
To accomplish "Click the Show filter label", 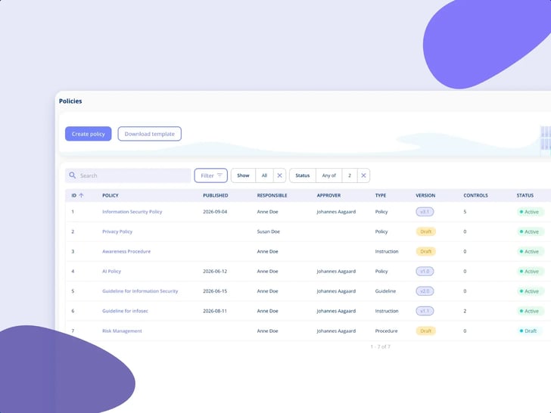I will (243, 175).
